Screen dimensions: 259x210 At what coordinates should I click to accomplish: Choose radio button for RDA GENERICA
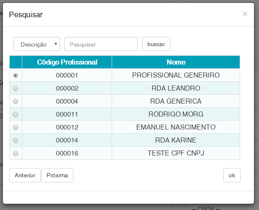16,101
